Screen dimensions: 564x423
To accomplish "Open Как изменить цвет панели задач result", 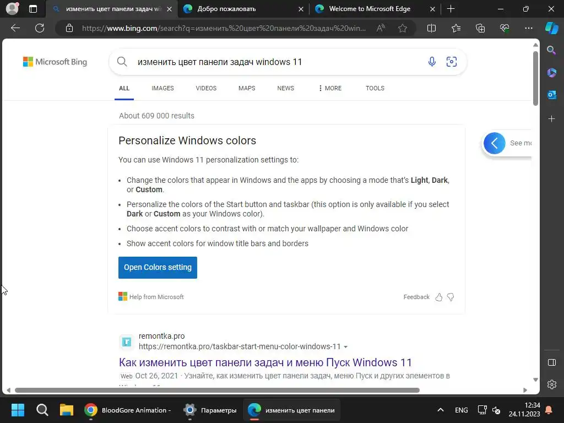I will [x=265, y=362].
